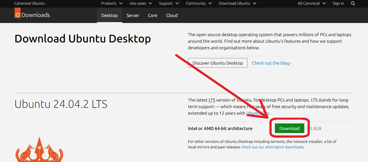Open the Use cases dropdown
Image resolution: width=368 pixels, height=162 pixels.
[141, 4]
